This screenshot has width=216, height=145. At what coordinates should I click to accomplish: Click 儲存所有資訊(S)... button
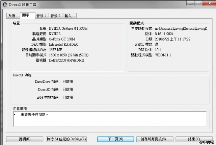point(155,139)
